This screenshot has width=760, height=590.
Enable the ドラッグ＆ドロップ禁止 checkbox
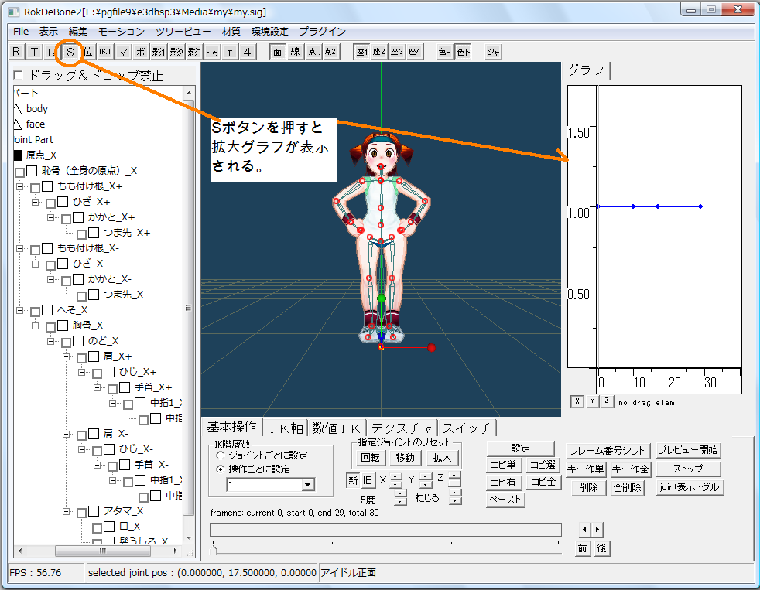pyautogui.click(x=19, y=76)
